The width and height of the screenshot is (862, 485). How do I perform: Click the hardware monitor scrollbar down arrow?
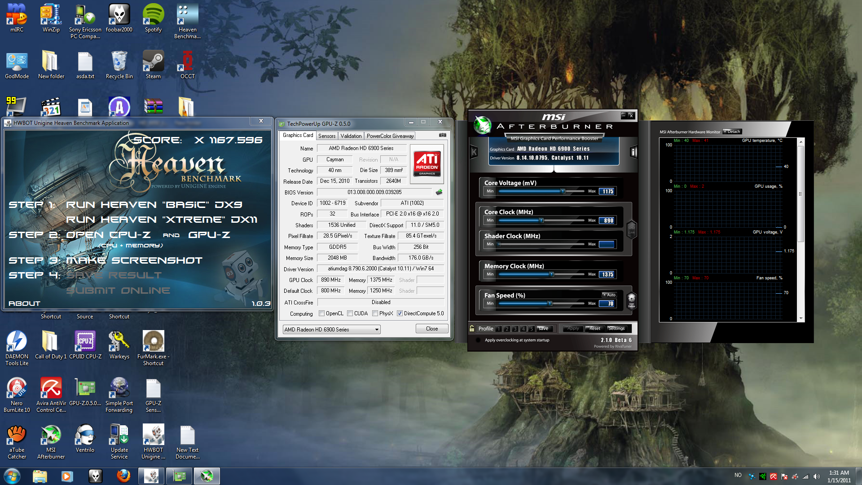click(x=800, y=318)
